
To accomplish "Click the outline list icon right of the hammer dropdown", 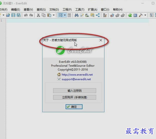I will coord(151,15).
